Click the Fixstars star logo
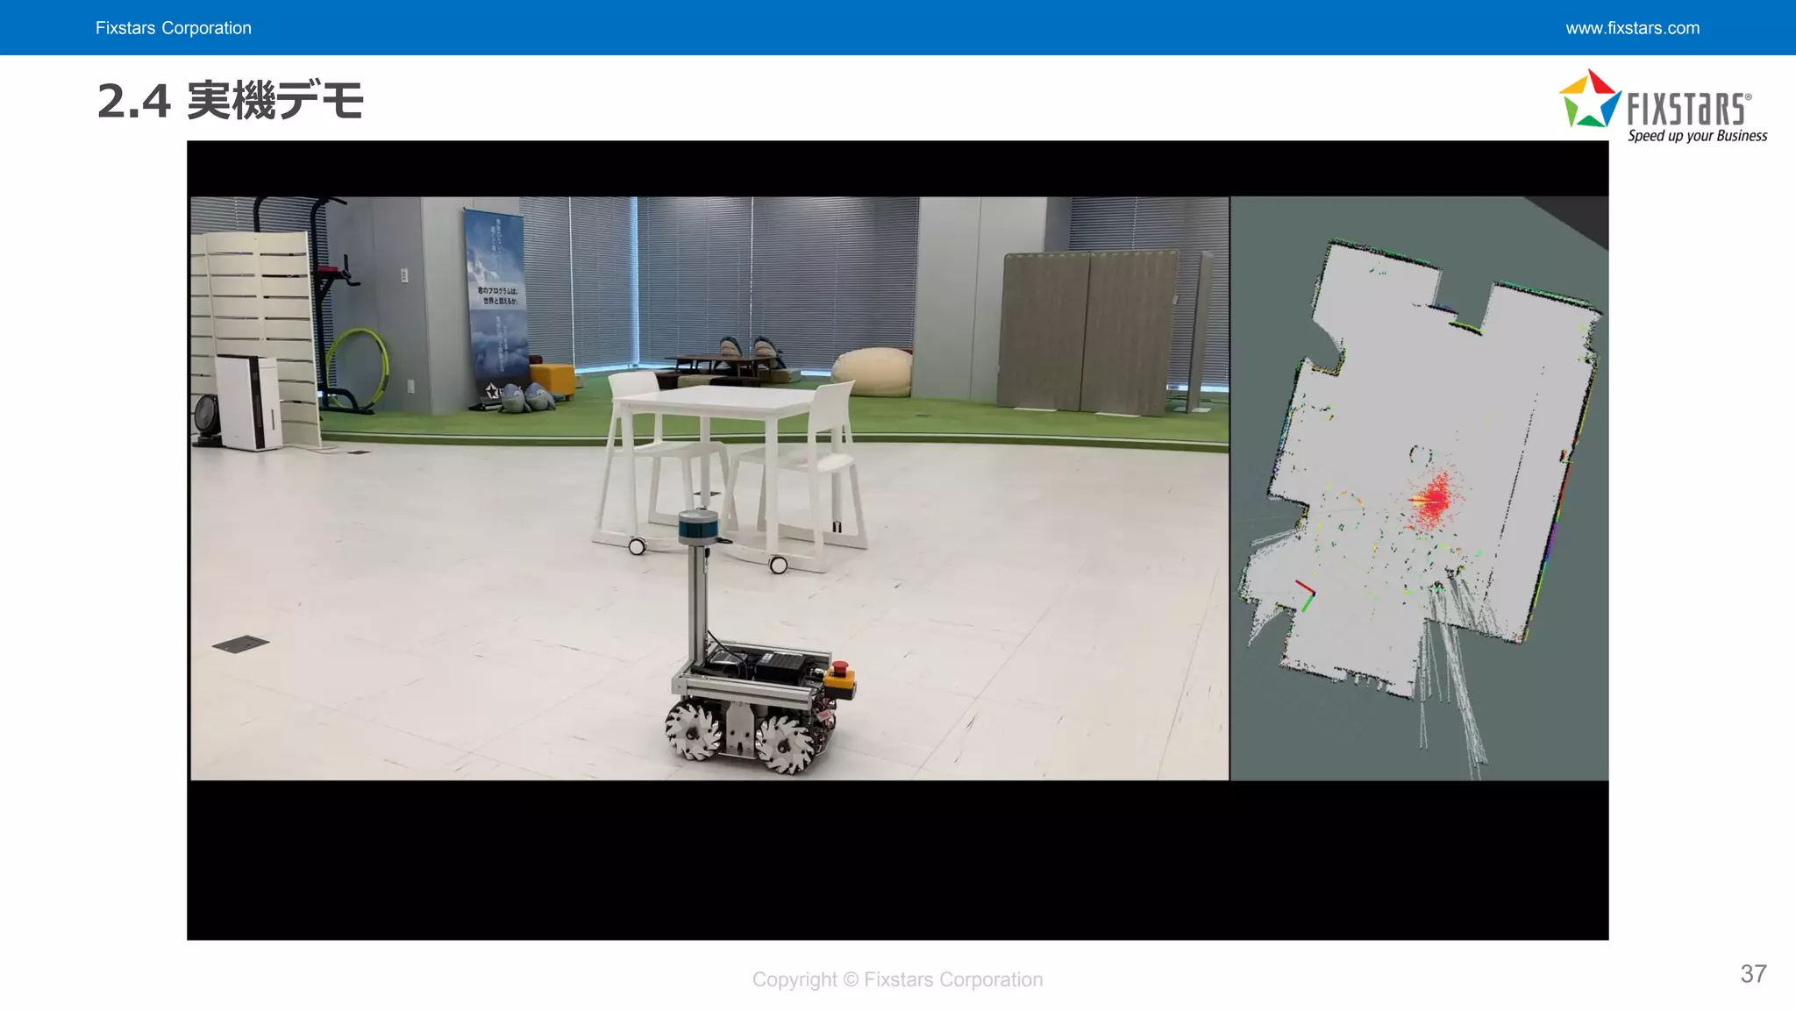 coord(1589,100)
